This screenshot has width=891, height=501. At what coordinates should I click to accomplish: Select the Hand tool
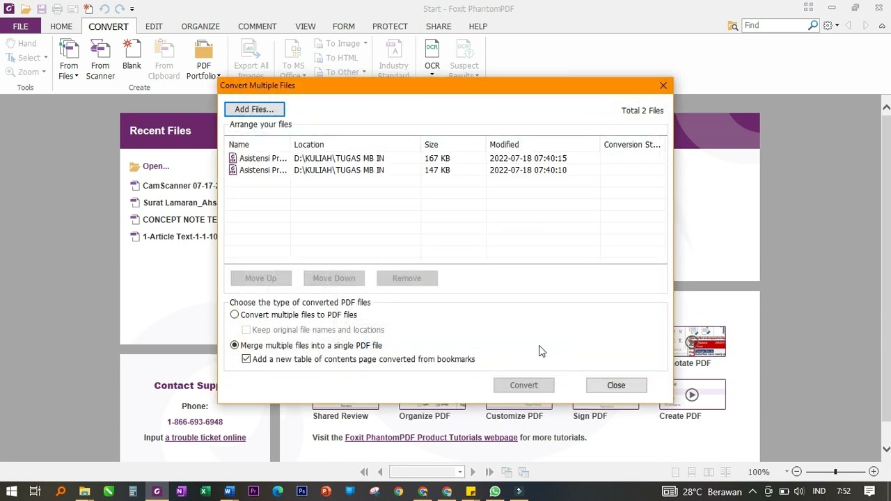tap(21, 43)
